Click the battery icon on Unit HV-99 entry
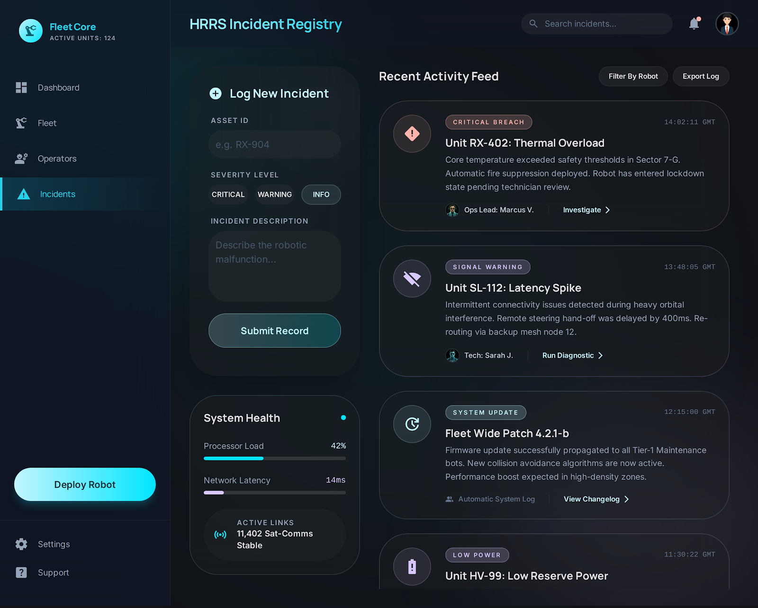The width and height of the screenshot is (758, 608). pyautogui.click(x=412, y=566)
